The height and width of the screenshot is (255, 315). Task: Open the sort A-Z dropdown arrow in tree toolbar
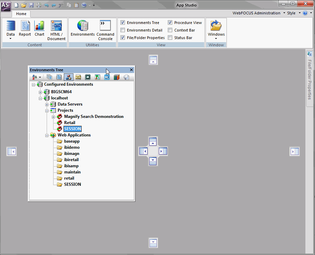point(40,77)
